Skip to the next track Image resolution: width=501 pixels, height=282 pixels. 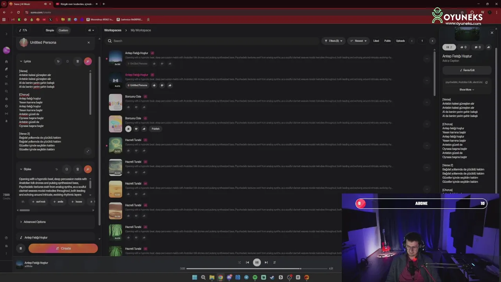266,262
